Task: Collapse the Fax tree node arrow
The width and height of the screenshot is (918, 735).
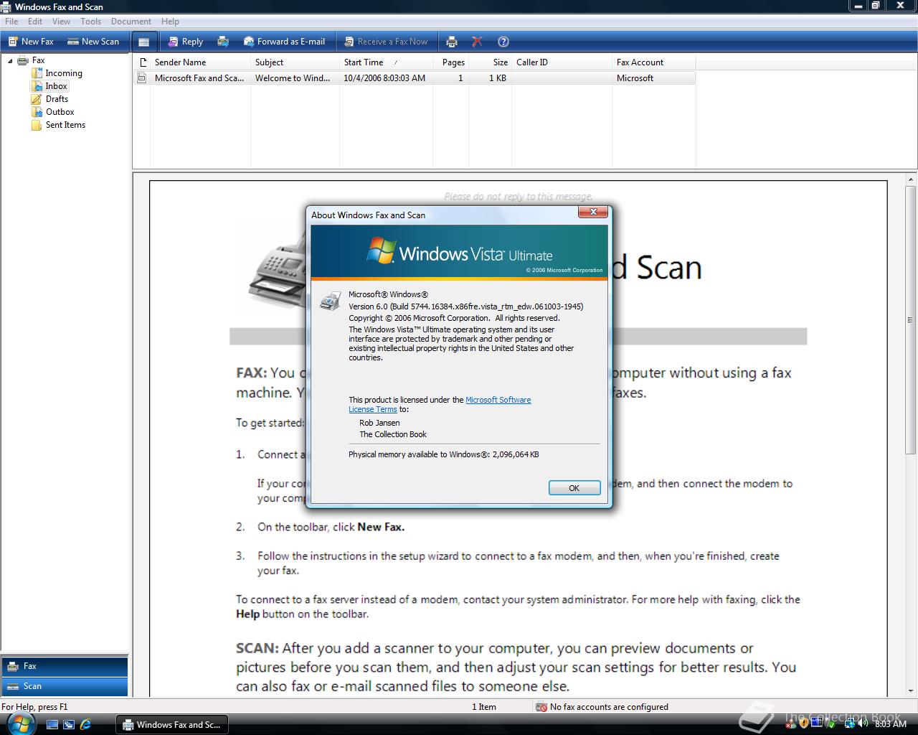Action: [10, 61]
